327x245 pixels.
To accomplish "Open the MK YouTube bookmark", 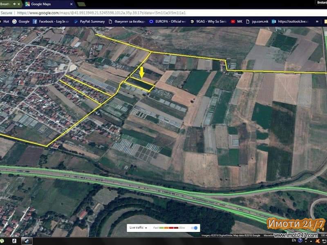I will (236, 21).
